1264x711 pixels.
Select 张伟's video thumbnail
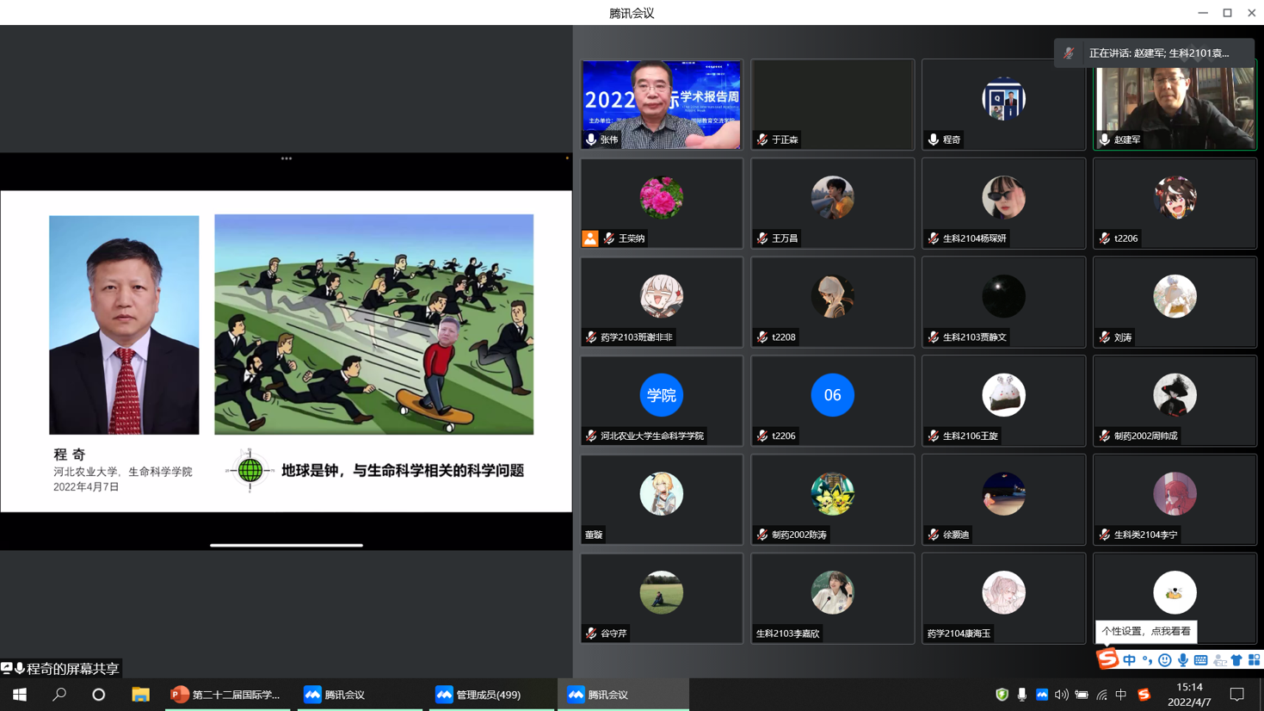pos(661,104)
